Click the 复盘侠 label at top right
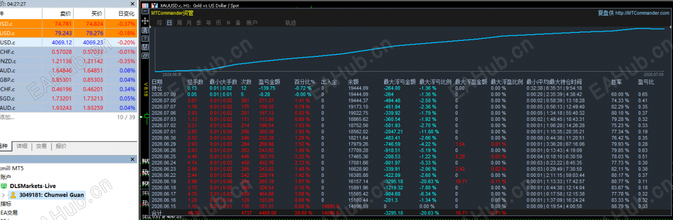This screenshot has width=673, height=220. 606,13
